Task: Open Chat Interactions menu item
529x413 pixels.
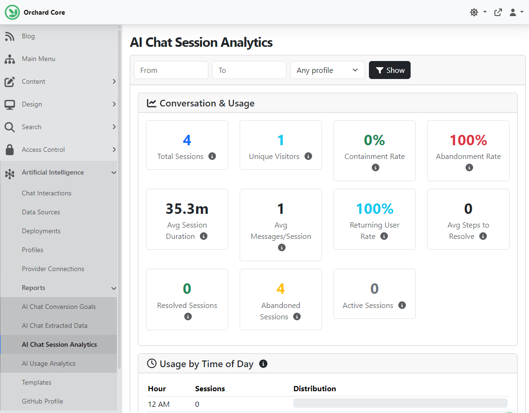Action: (x=46, y=193)
